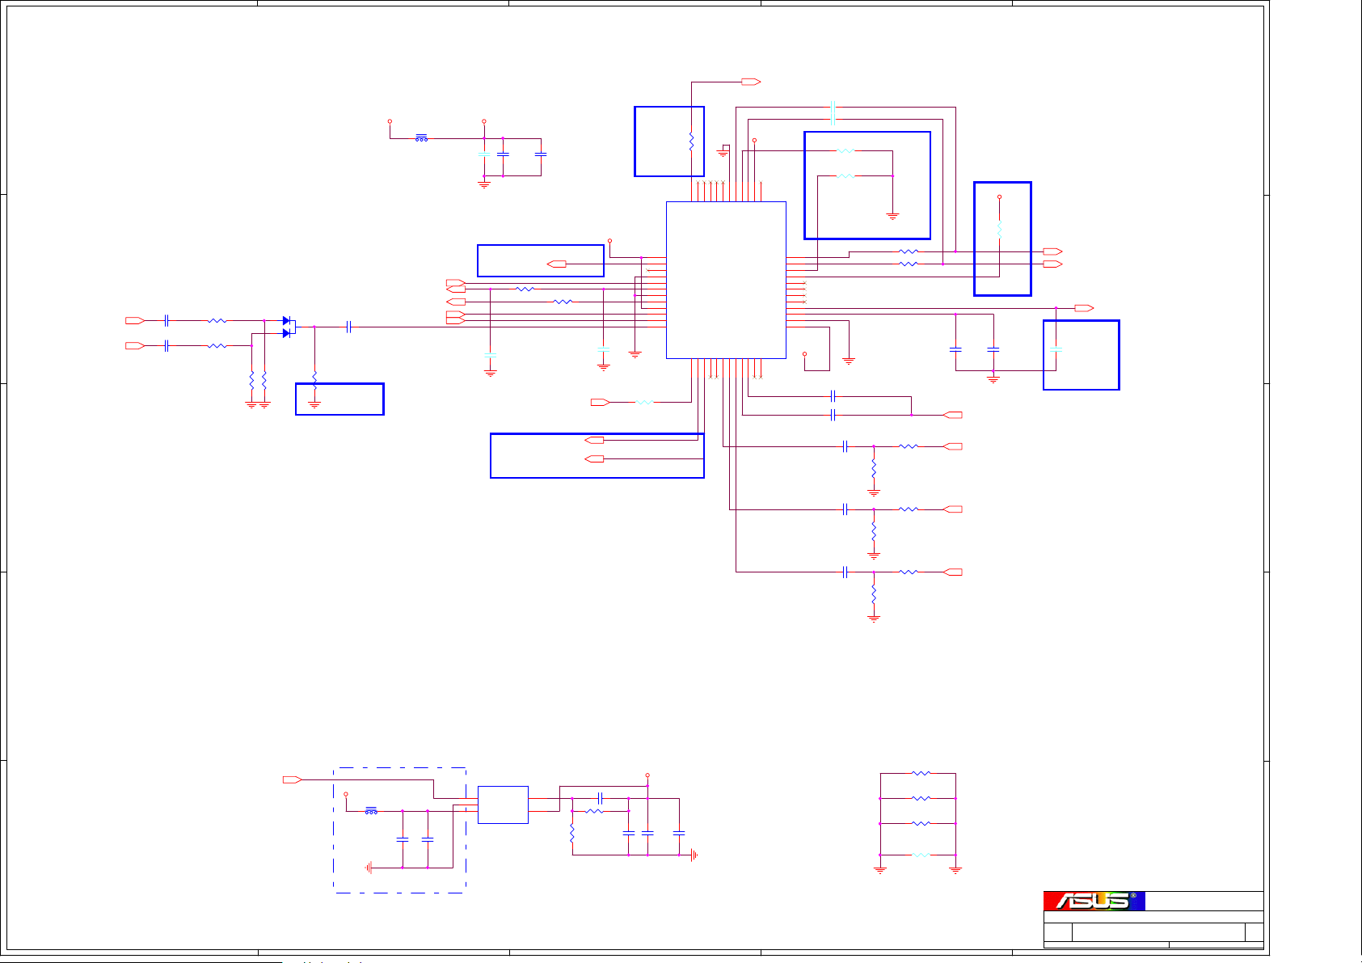1362x963 pixels.
Task: Select the sideways ground symbol in bottom filter circuit
Action: (694, 855)
